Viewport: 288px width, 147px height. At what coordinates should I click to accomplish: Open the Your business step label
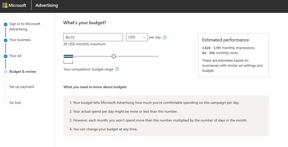(20, 40)
